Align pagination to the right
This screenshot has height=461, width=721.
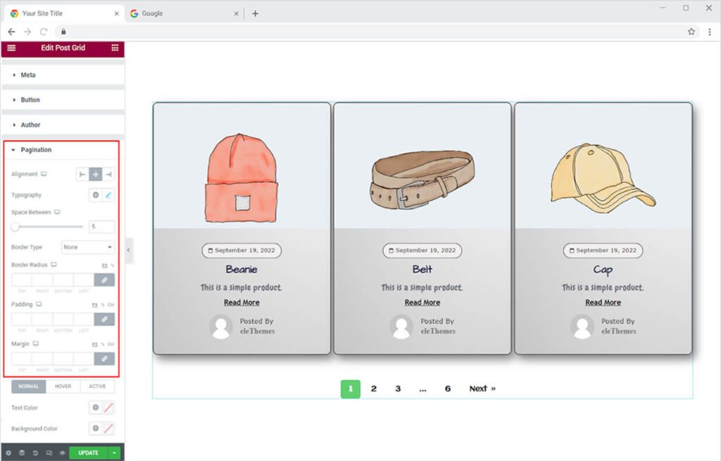pyautogui.click(x=108, y=175)
